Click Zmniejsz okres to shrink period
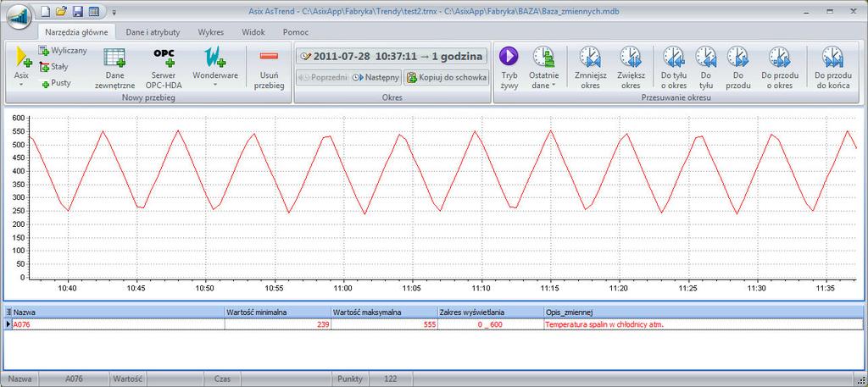Viewport: 868px width, 387px height. pyautogui.click(x=590, y=68)
